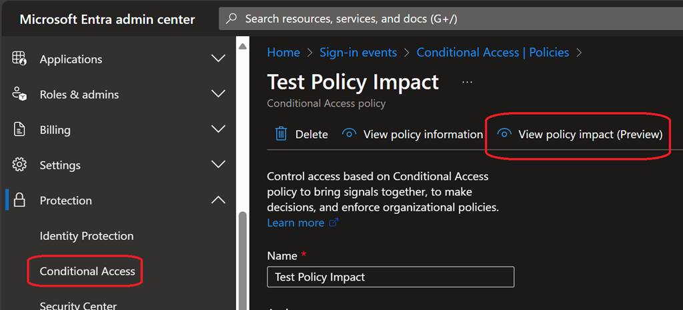The width and height of the screenshot is (683, 310).
Task: Click the search magnifier icon in top bar
Action: (231, 19)
